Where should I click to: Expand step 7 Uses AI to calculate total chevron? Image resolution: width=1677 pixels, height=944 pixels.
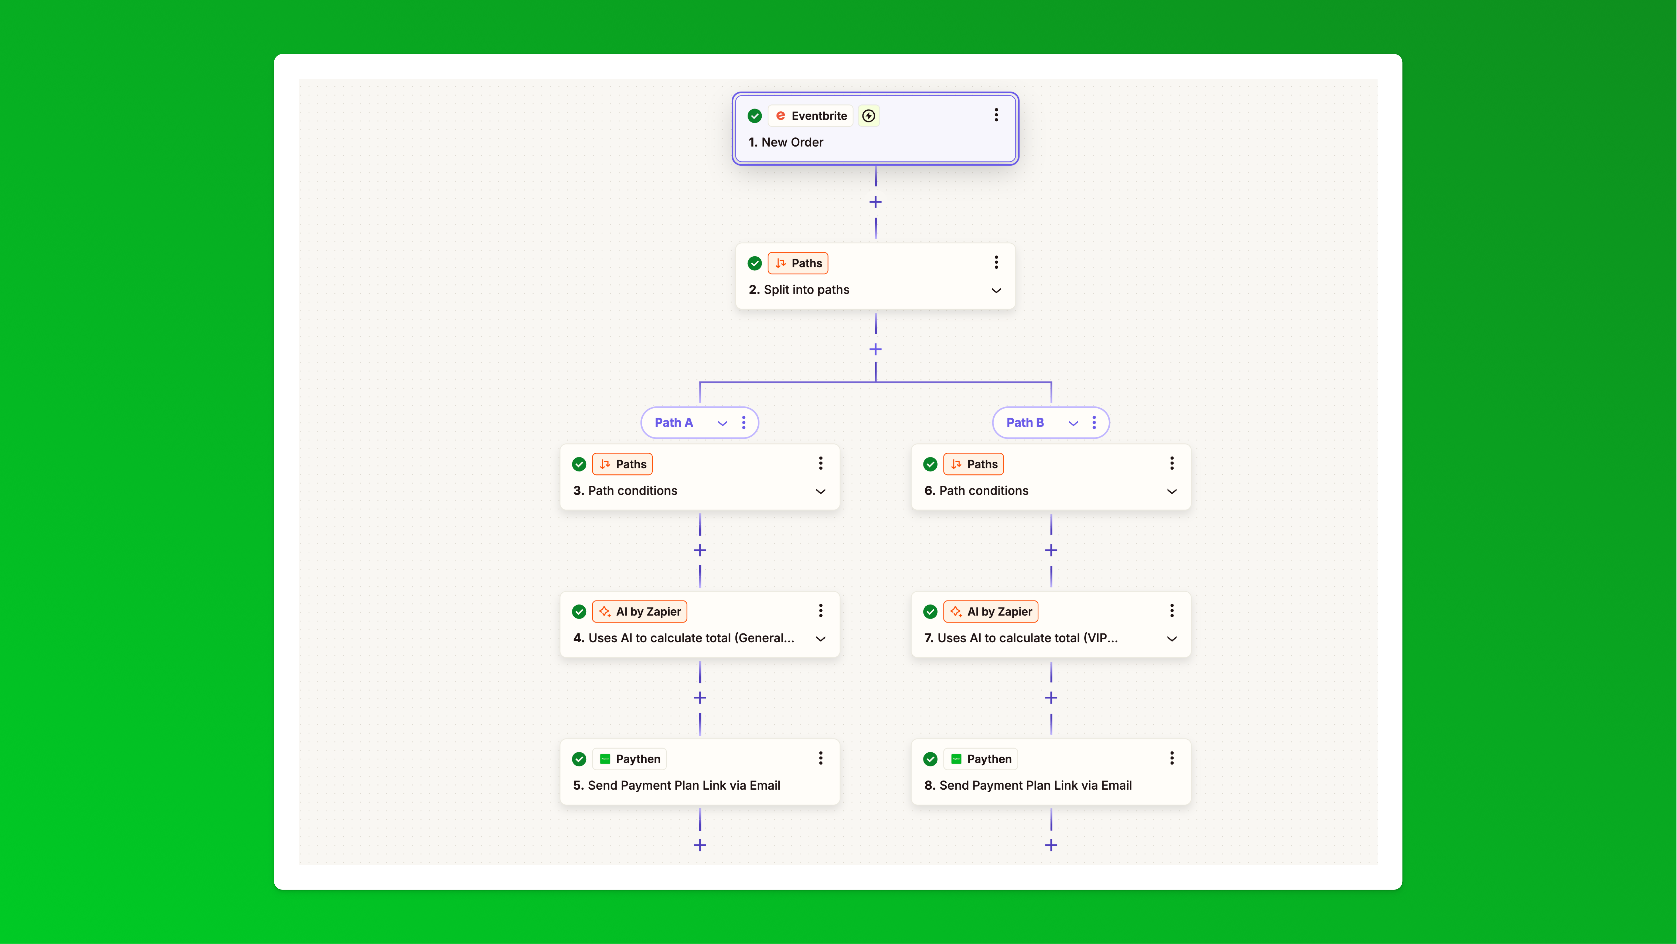tap(1172, 639)
